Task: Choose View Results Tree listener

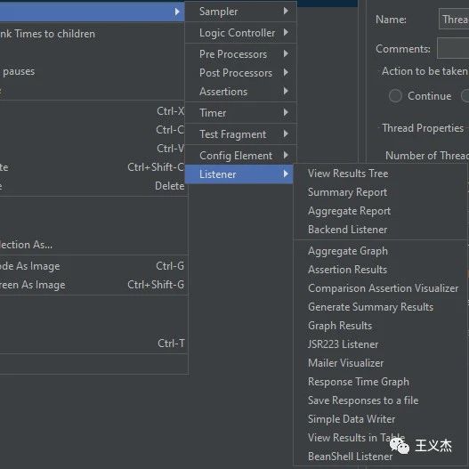Action: point(348,174)
